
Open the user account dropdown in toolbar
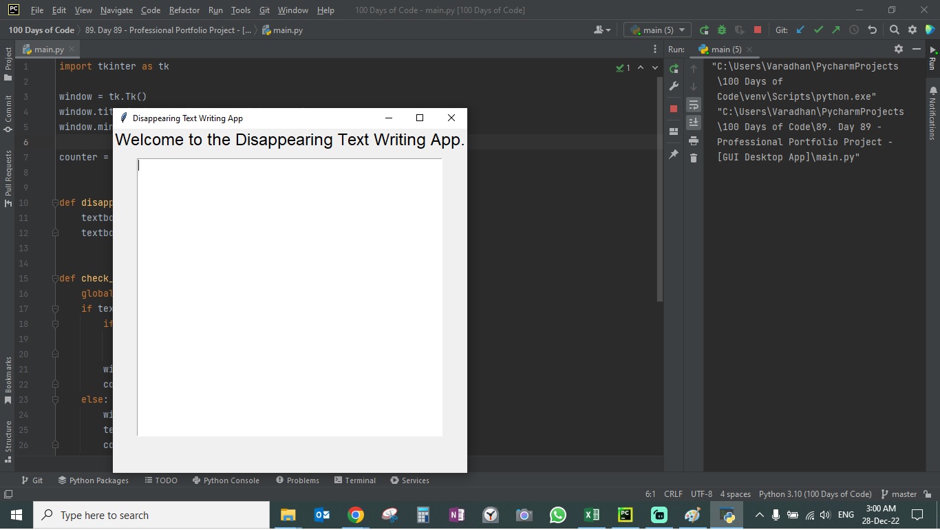coord(601,30)
